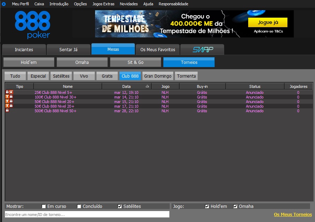Sort the table by the Buy-in column
Screen dimensions: 315x222
pyautogui.click(x=202, y=86)
